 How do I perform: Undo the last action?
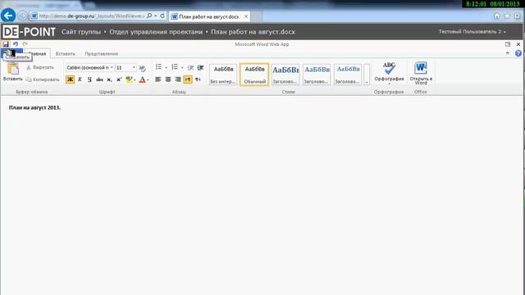[16, 44]
